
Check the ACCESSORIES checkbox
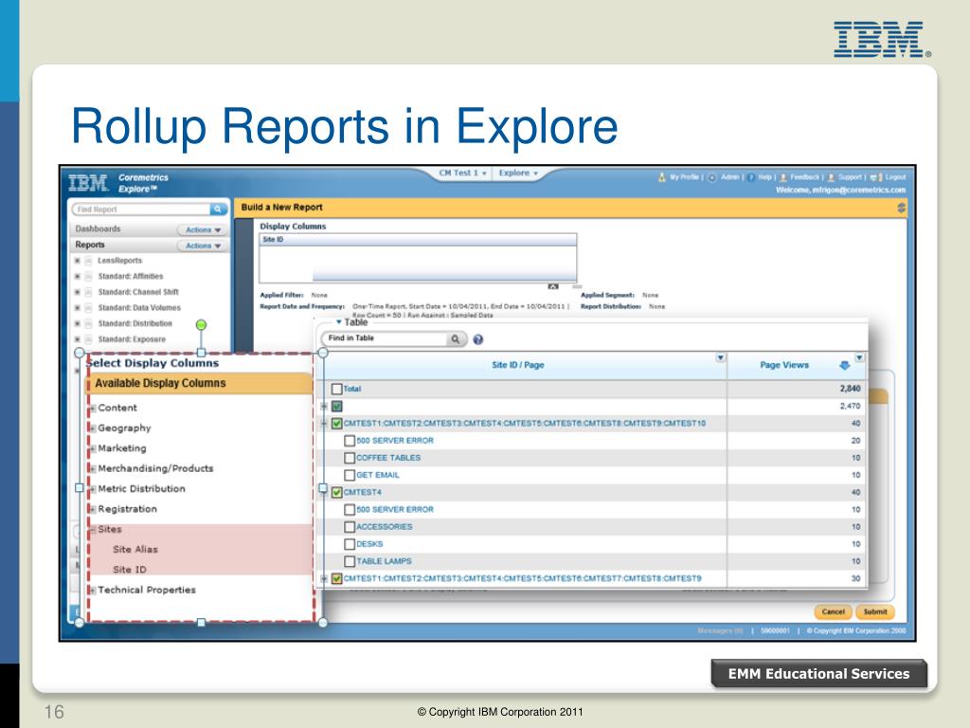[x=350, y=527]
